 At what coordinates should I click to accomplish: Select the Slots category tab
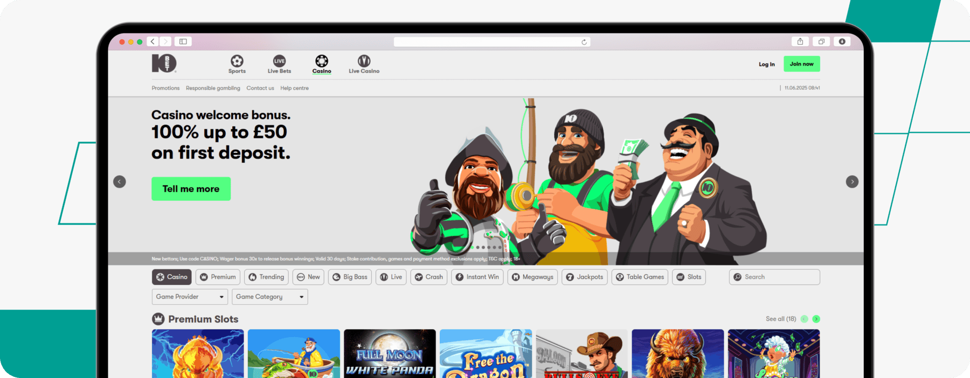tap(689, 277)
